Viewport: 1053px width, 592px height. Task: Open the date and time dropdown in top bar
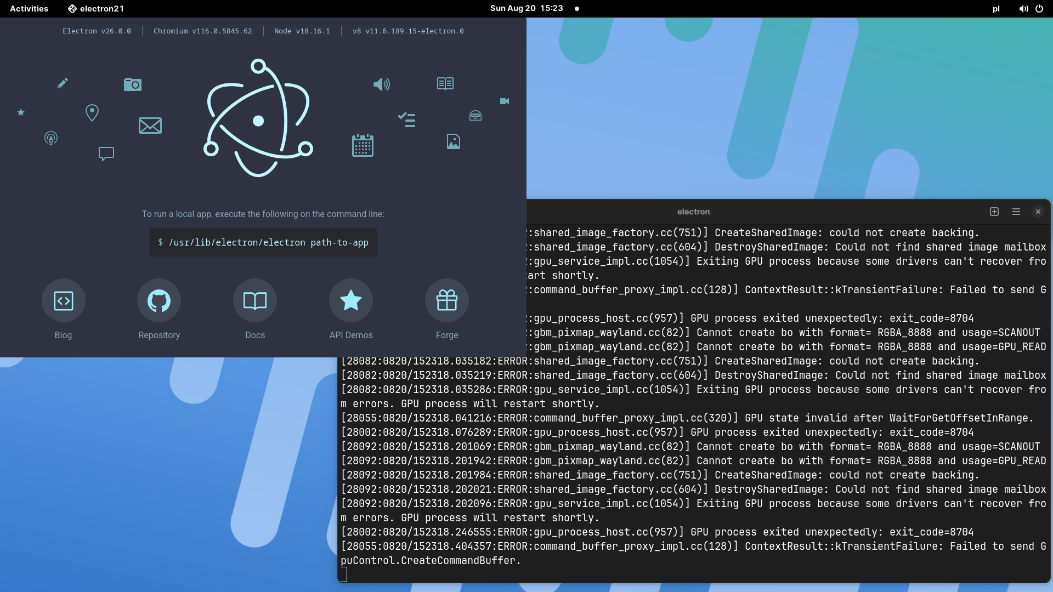point(526,8)
